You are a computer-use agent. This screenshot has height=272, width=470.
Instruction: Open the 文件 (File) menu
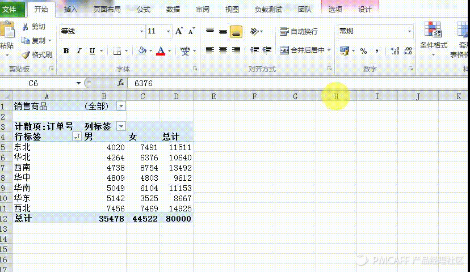(x=10, y=10)
